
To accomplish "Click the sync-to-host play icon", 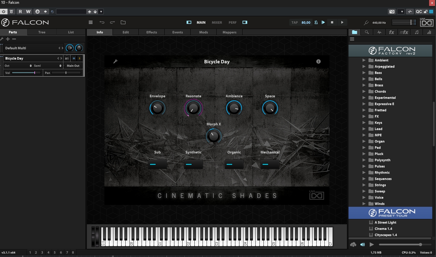I will point(323,22).
